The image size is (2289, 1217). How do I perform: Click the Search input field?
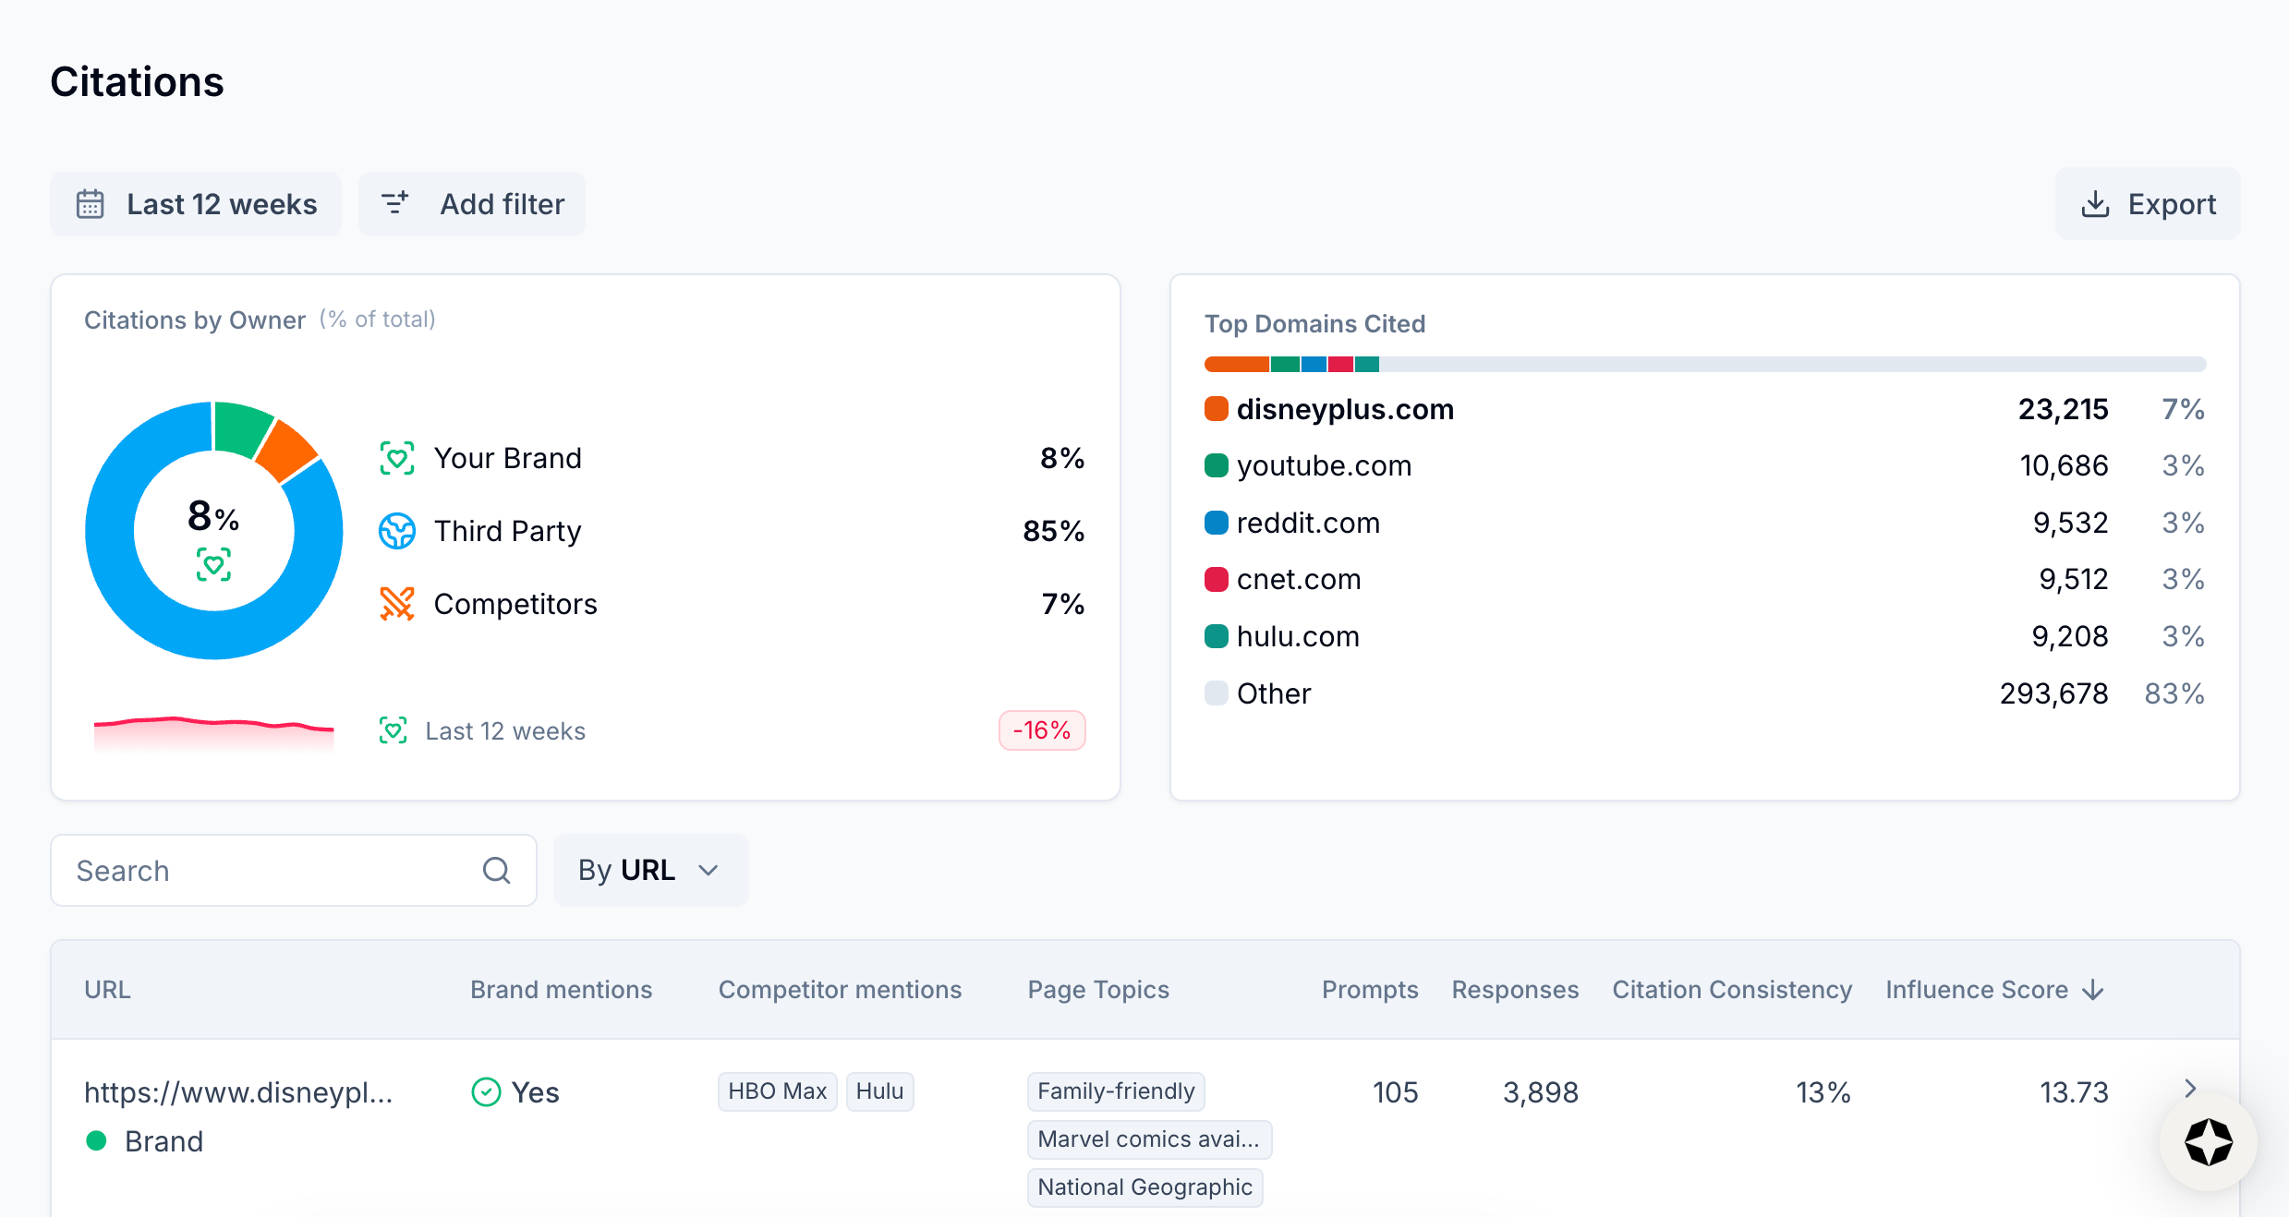tap(268, 871)
